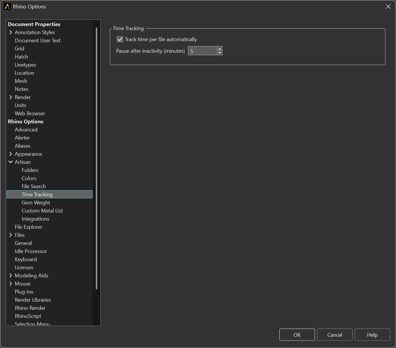Open the Notes page
The image size is (396, 348).
point(21,89)
